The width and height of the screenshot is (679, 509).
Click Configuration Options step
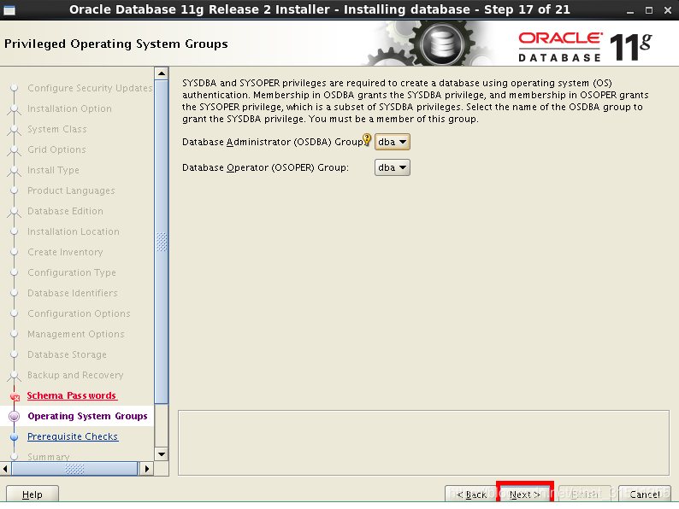click(x=79, y=313)
